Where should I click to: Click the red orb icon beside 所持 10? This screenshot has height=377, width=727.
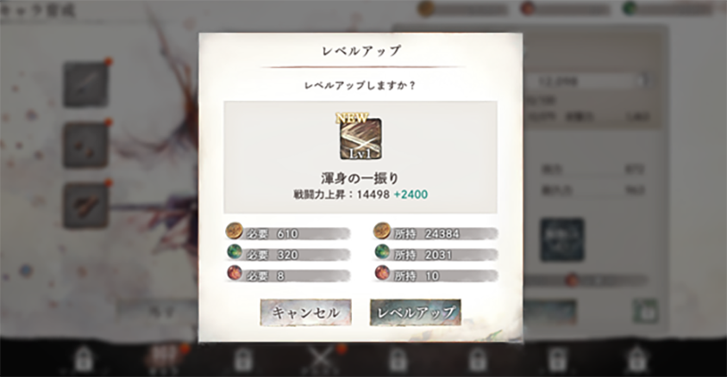tap(381, 274)
